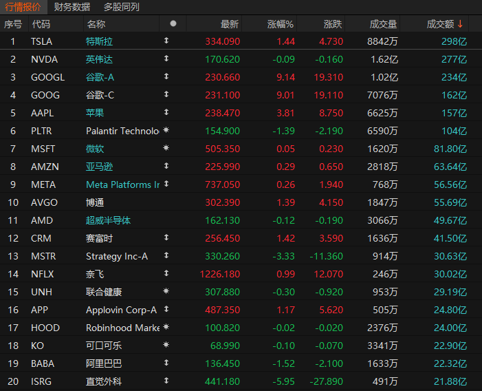Open the 超威半导体 stock name link

(108, 220)
